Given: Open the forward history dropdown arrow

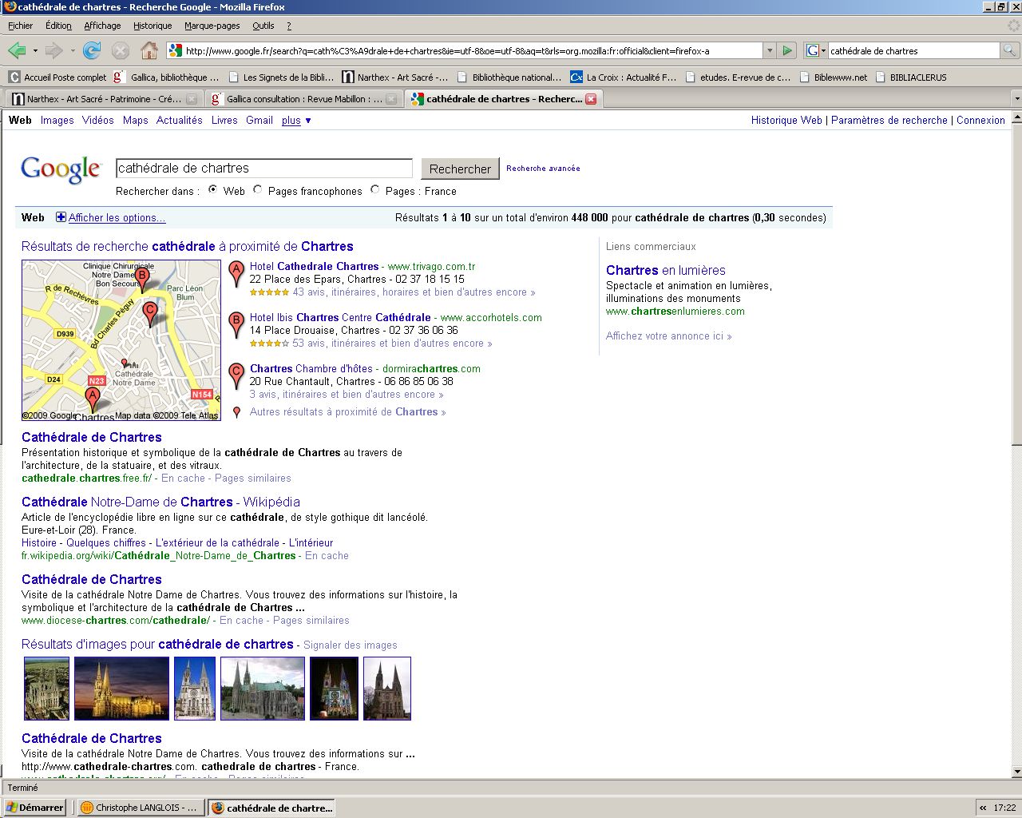Looking at the screenshot, I should coord(73,51).
